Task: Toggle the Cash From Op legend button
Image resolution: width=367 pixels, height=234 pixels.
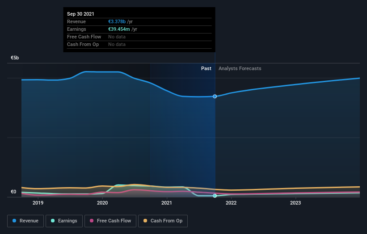Action: pos(163,221)
